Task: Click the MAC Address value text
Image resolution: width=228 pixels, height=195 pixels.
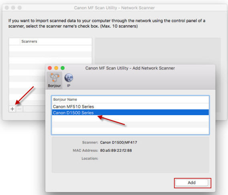Action: (x=116, y=150)
